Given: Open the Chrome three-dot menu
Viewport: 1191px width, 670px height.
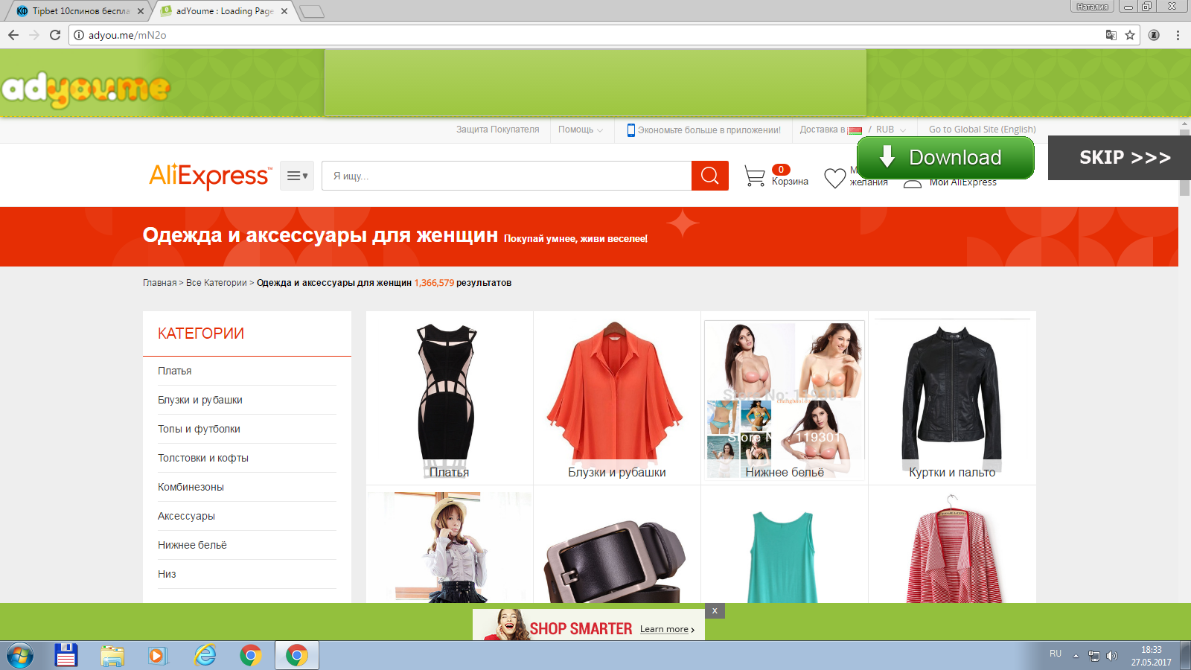Looking at the screenshot, I should tap(1178, 35).
